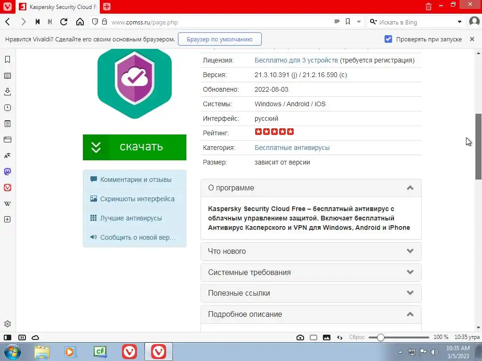
Task: Fast forward to next page
Action: [50, 22]
